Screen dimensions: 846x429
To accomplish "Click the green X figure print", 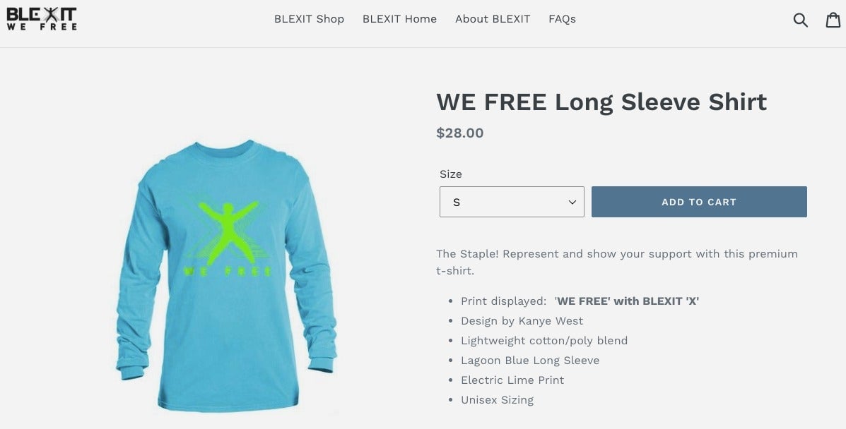I will point(227,233).
